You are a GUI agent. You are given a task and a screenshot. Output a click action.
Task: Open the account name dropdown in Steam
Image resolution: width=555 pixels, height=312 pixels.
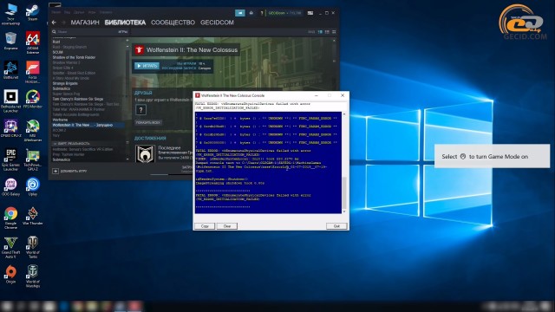click(x=284, y=13)
